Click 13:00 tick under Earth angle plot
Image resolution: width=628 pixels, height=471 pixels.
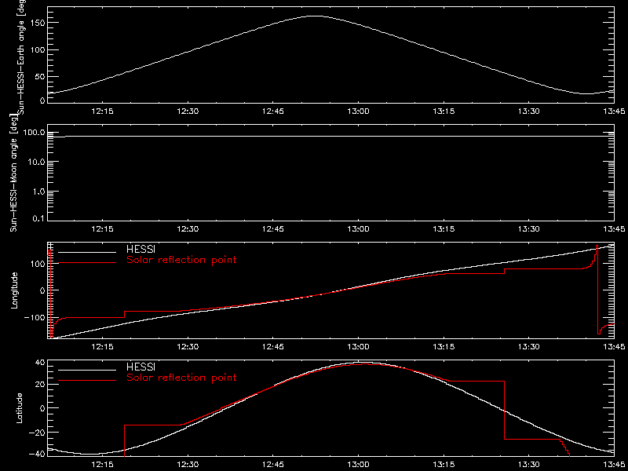tap(358, 111)
